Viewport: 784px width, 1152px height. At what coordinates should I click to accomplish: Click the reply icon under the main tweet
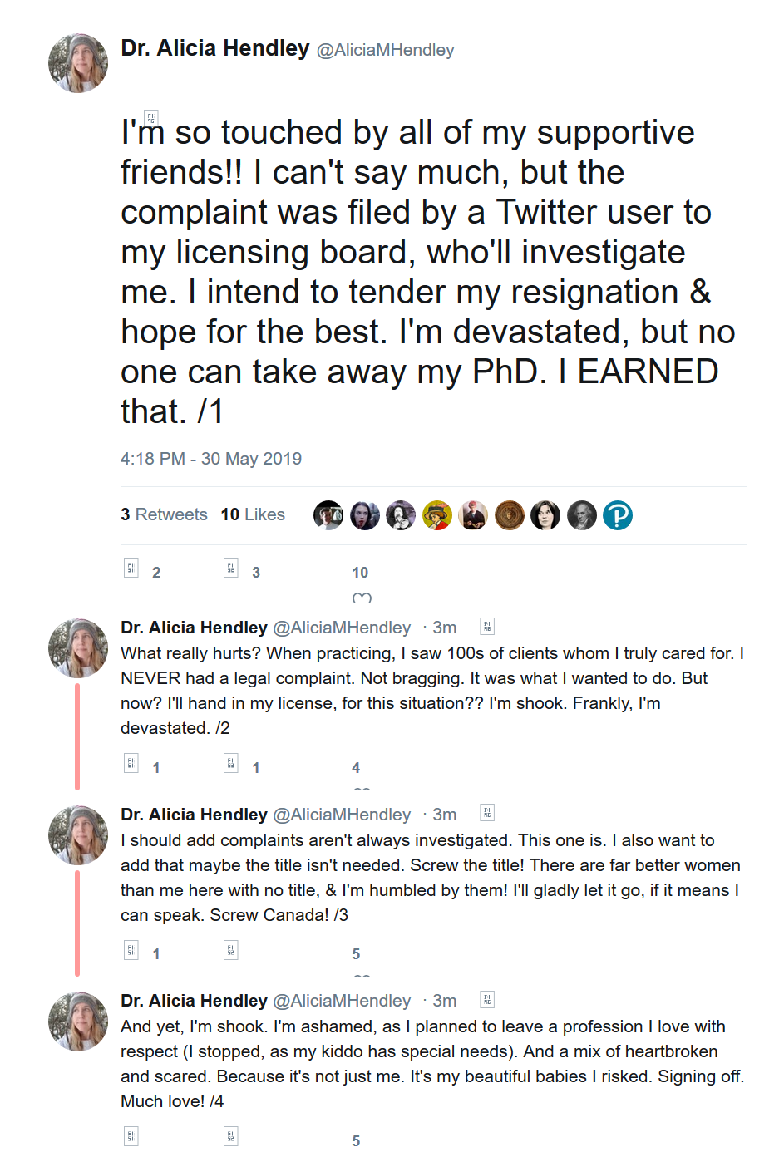(x=131, y=568)
